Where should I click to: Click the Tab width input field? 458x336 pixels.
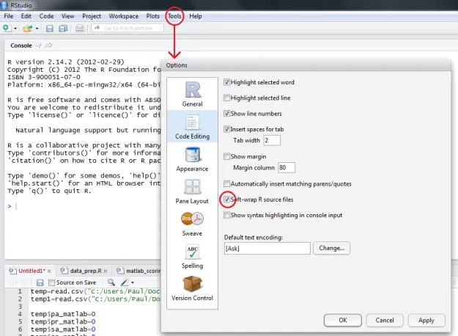pyautogui.click(x=272, y=140)
